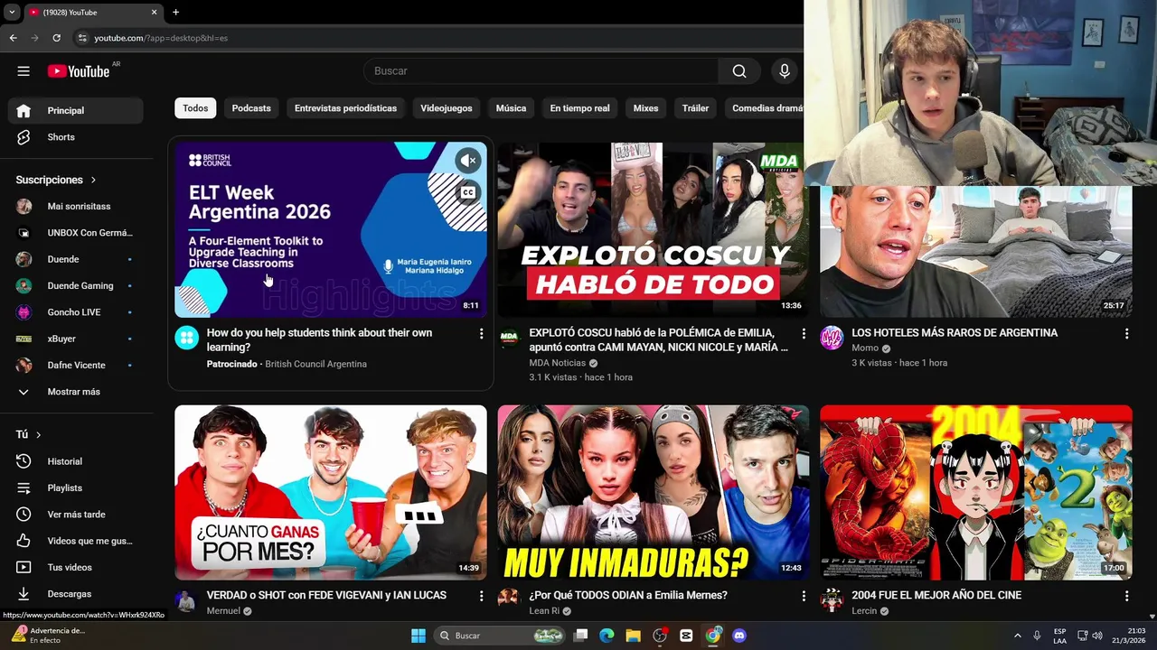Open new browser tab

coord(175,13)
